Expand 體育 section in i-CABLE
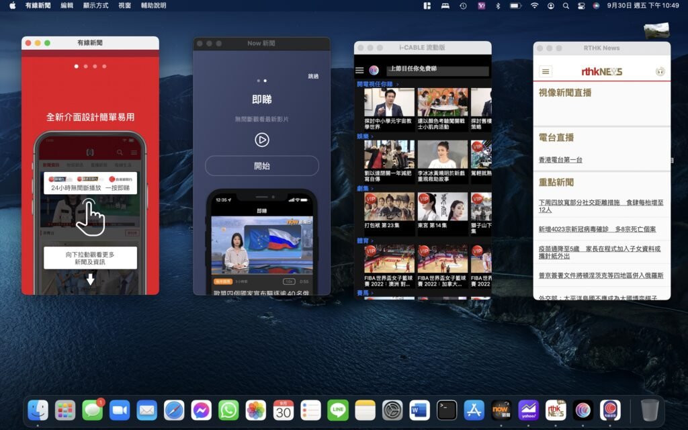This screenshot has width=688, height=430. pos(365,241)
